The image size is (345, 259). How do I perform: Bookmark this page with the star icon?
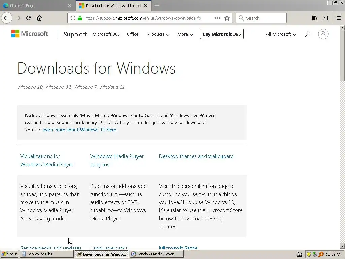click(227, 18)
